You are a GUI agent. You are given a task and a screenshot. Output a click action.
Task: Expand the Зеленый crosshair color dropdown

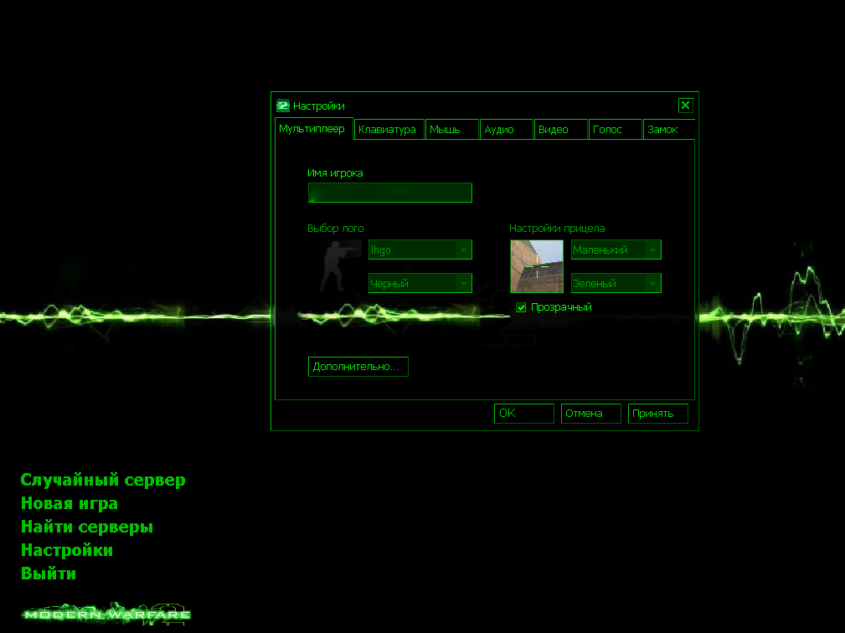(x=616, y=283)
